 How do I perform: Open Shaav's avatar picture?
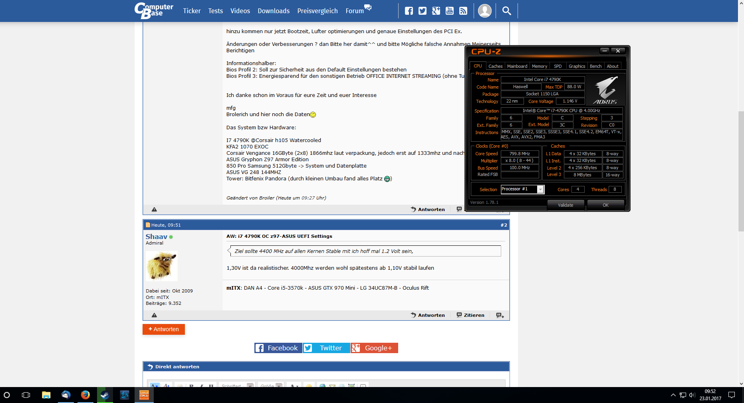click(162, 266)
